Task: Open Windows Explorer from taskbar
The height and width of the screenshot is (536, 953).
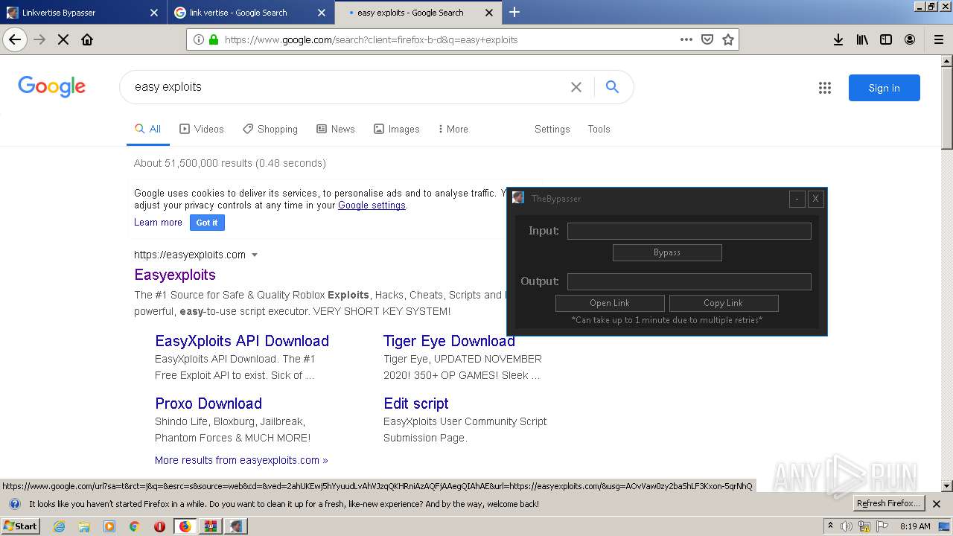Action: 84,526
